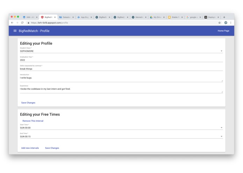The width and height of the screenshot is (243, 173).
Task: Close the Datastore tab
Action: pyautogui.click(x=73, y=17)
